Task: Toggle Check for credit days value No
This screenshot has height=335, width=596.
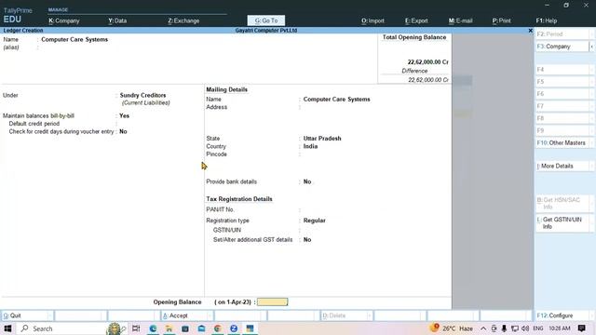Action: [123, 131]
